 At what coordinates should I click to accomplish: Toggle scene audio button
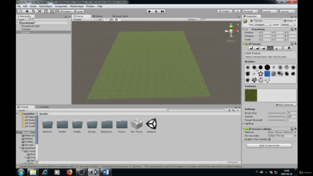coord(111,20)
